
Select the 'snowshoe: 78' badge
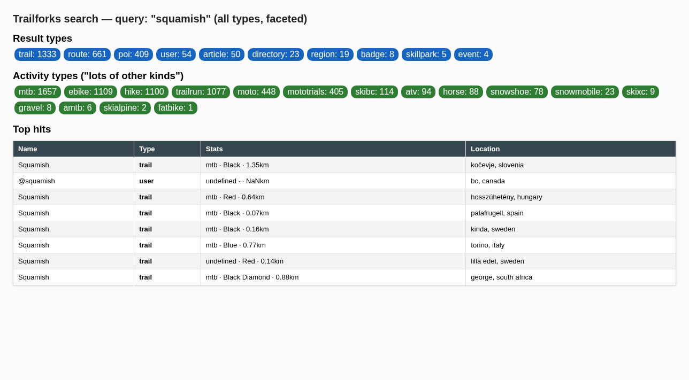click(x=517, y=92)
